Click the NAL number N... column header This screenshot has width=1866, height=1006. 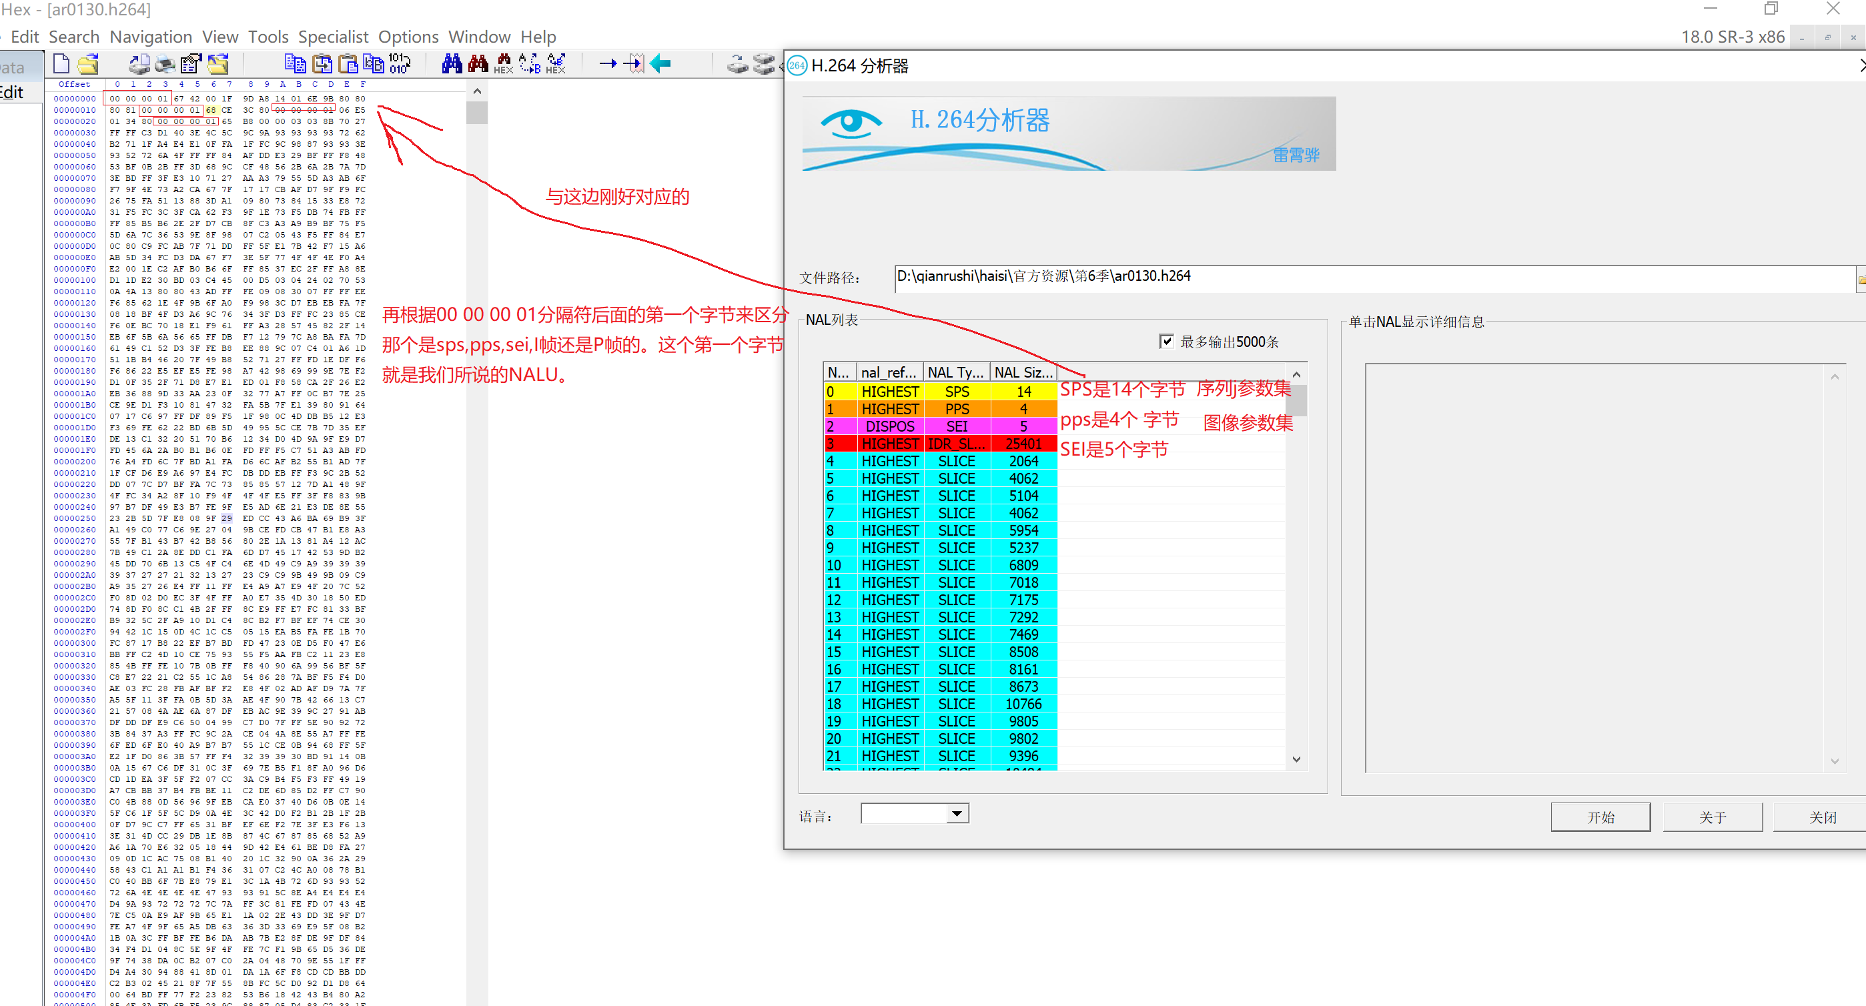[839, 372]
